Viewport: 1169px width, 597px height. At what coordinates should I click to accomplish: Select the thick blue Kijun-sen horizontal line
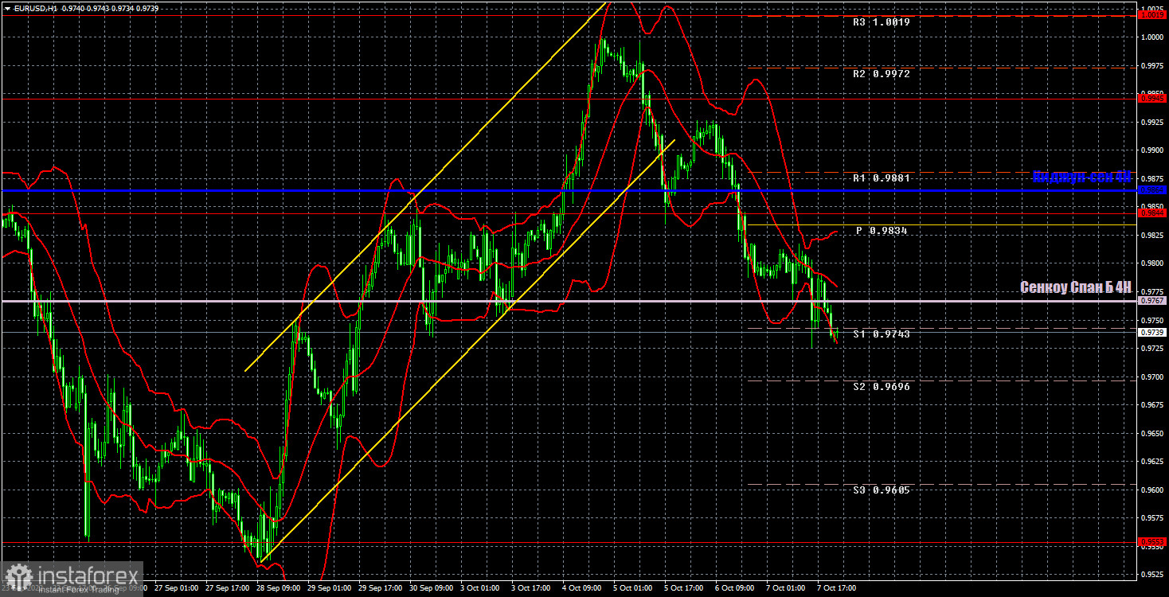(569, 191)
